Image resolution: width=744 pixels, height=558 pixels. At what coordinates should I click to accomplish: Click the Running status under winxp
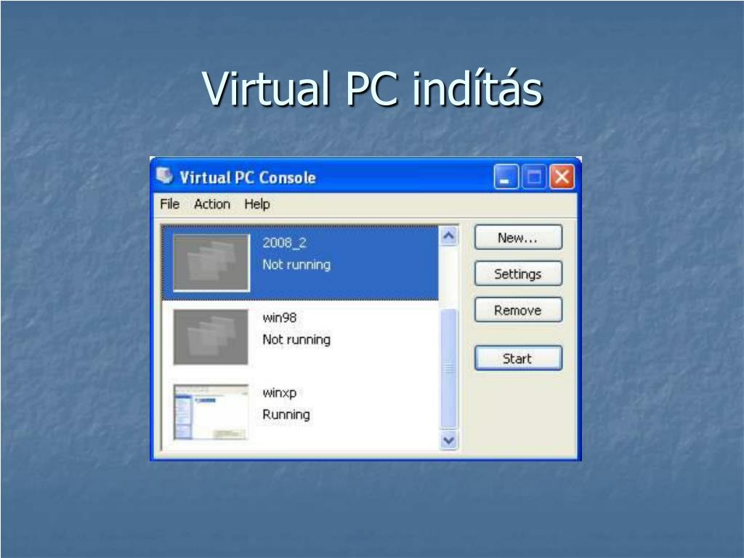click(286, 415)
